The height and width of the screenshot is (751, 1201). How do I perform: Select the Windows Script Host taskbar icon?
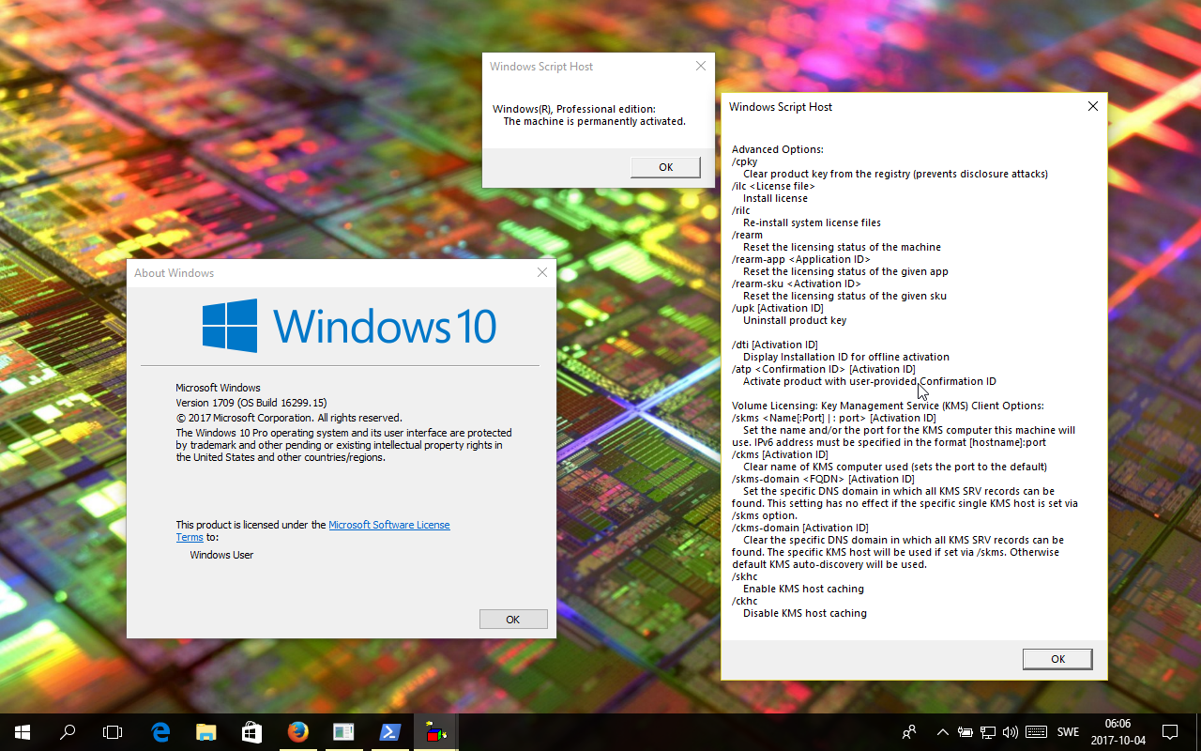click(x=435, y=732)
